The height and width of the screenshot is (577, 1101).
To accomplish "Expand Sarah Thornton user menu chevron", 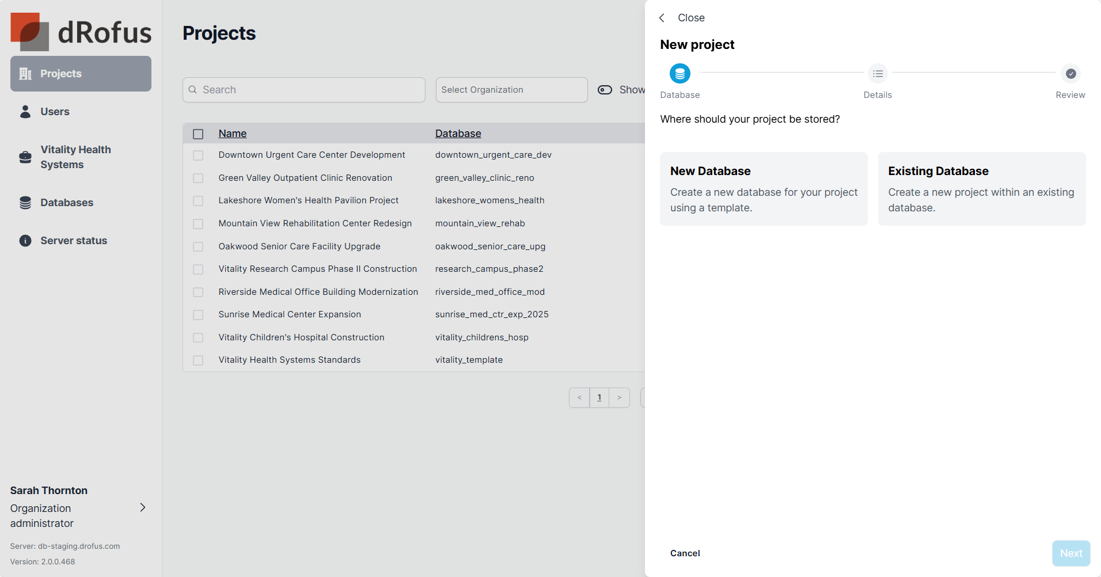I will [x=143, y=507].
